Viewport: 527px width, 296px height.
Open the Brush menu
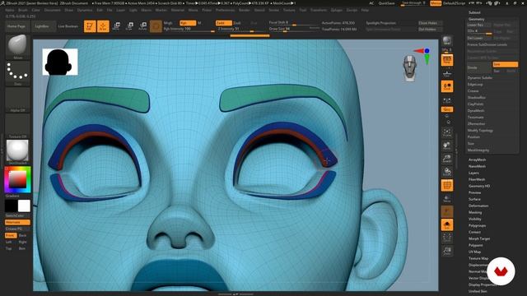click(x=23, y=10)
